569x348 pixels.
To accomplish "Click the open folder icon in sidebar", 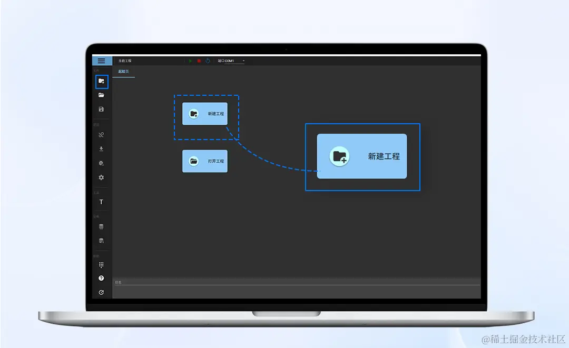I will (101, 95).
